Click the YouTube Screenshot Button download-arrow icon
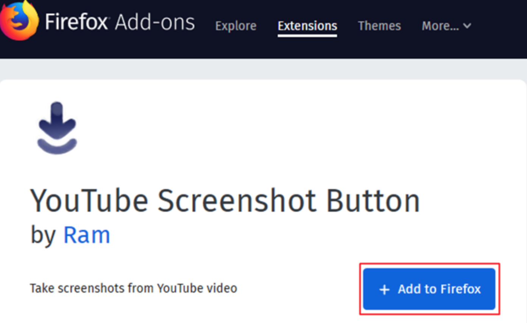This screenshot has width=527, height=323. point(57,128)
